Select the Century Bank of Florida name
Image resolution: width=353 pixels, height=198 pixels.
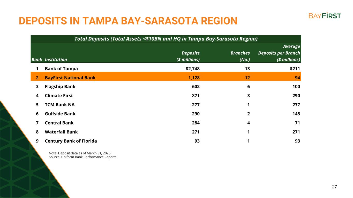click(x=71, y=141)
